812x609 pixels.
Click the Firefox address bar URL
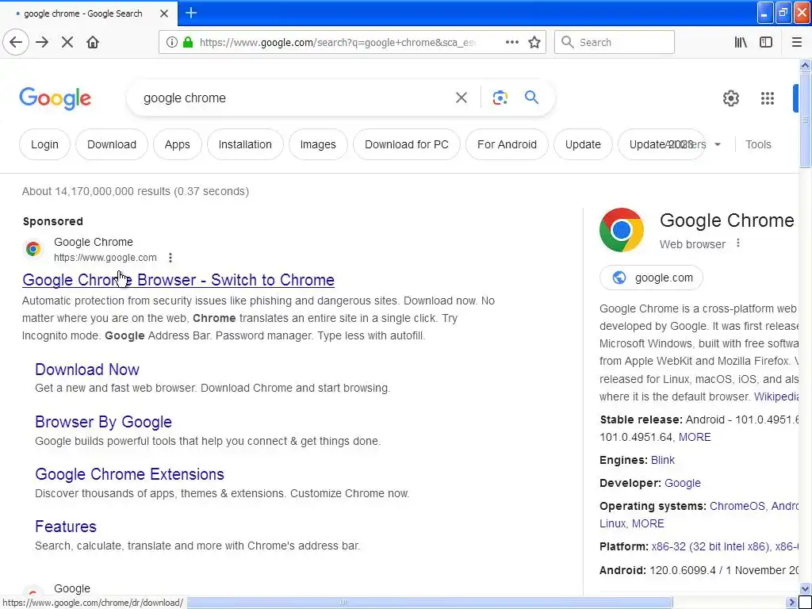(336, 42)
